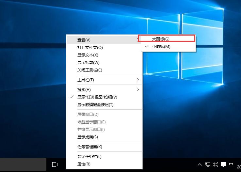Open 属性(R) taskbar properties
The image size is (241, 172).
pyautogui.click(x=104, y=164)
